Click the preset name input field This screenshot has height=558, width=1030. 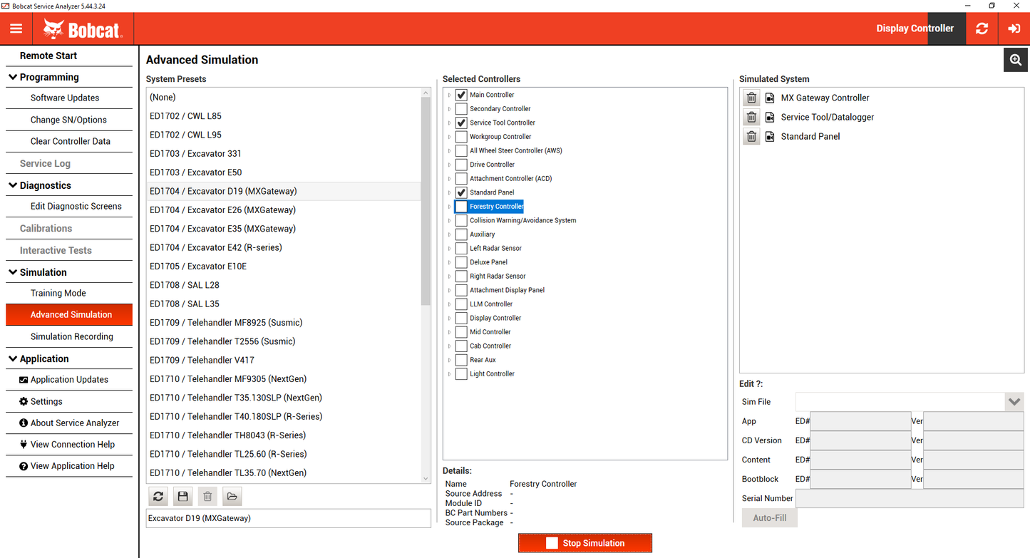pyautogui.click(x=289, y=518)
